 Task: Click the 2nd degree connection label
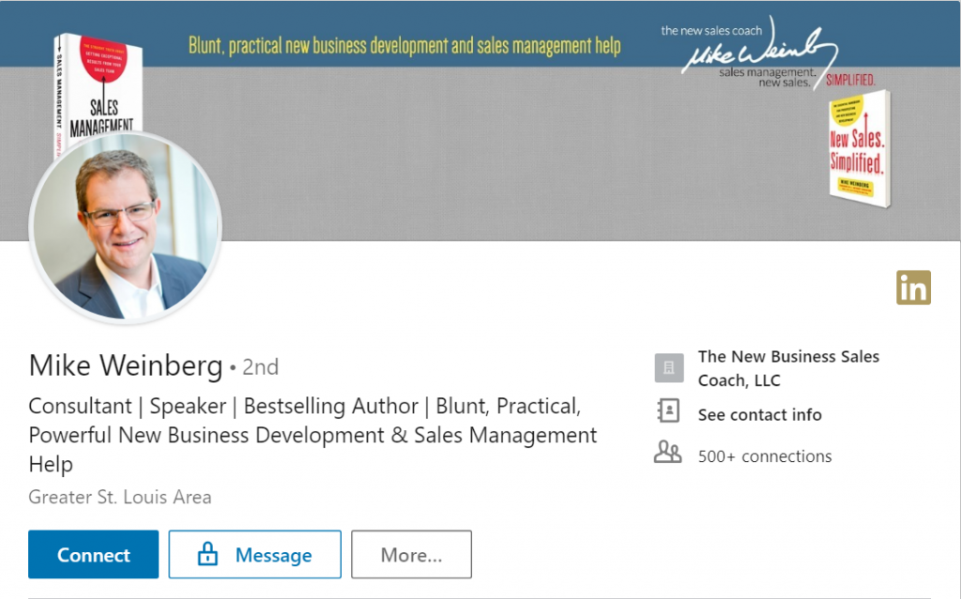[x=260, y=367]
